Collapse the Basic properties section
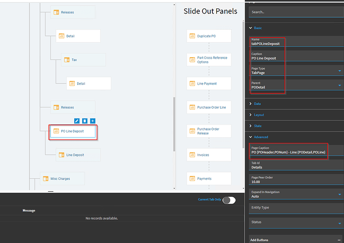This screenshot has height=243, width=344. tap(251, 28)
